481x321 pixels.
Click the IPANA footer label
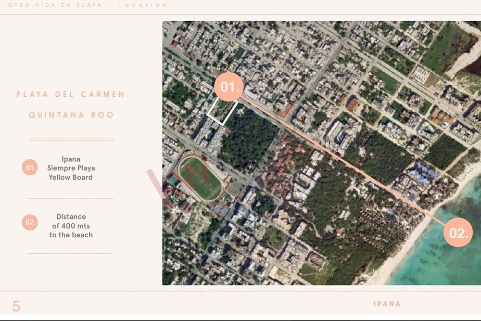(387, 304)
